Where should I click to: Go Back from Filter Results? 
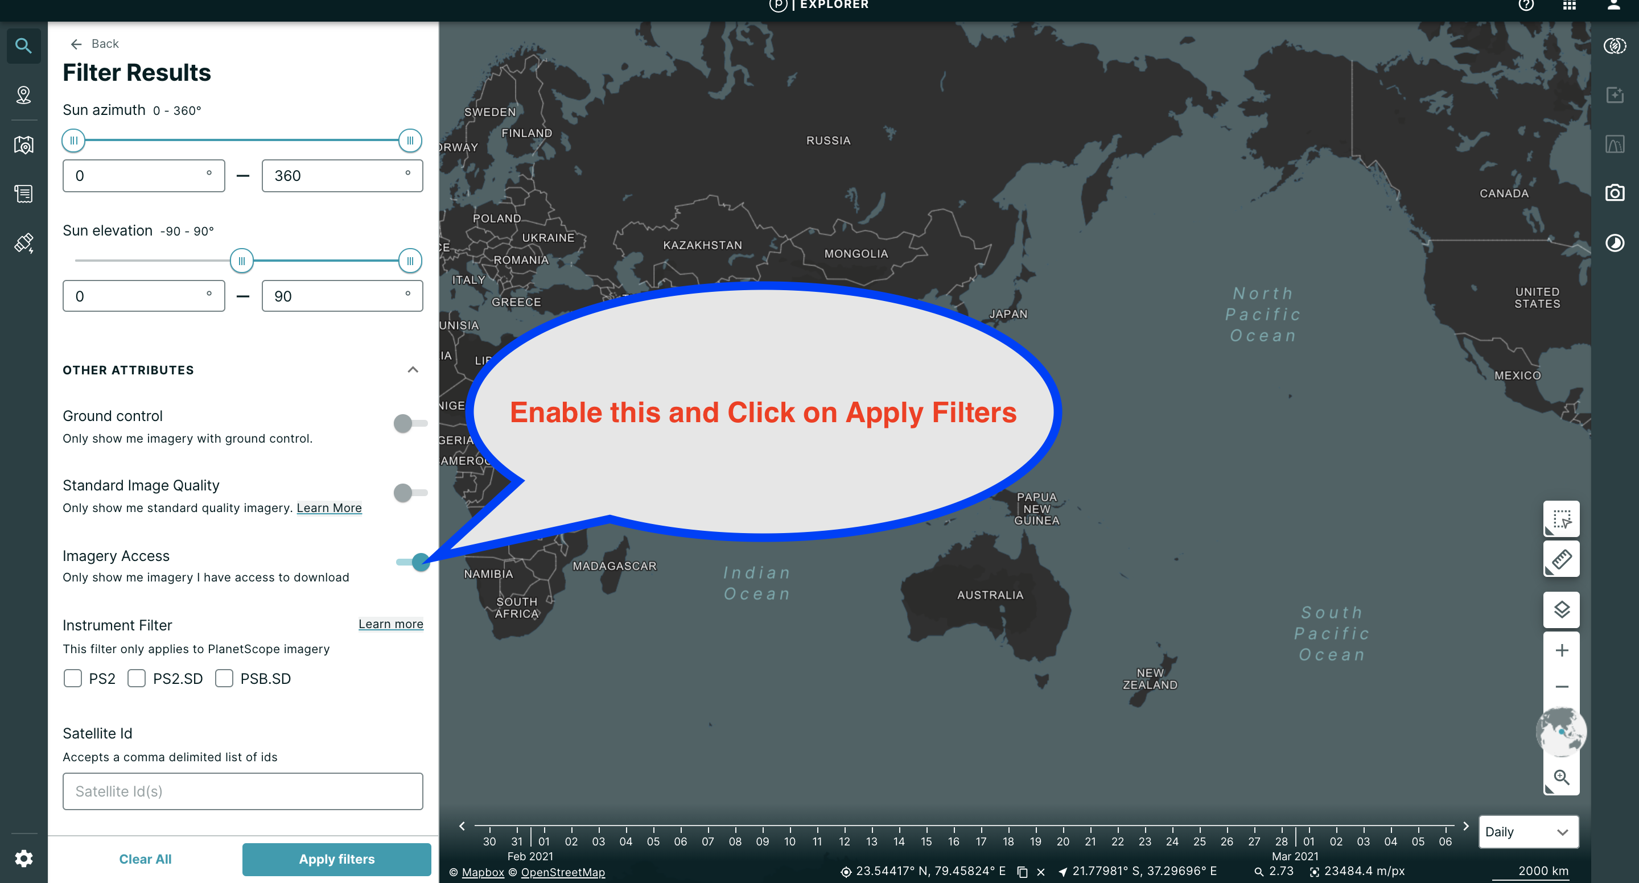93,43
